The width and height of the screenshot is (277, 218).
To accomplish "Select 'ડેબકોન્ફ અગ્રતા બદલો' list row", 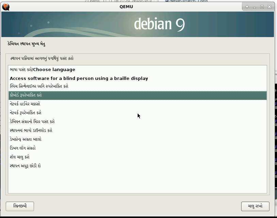I will coord(137,139).
